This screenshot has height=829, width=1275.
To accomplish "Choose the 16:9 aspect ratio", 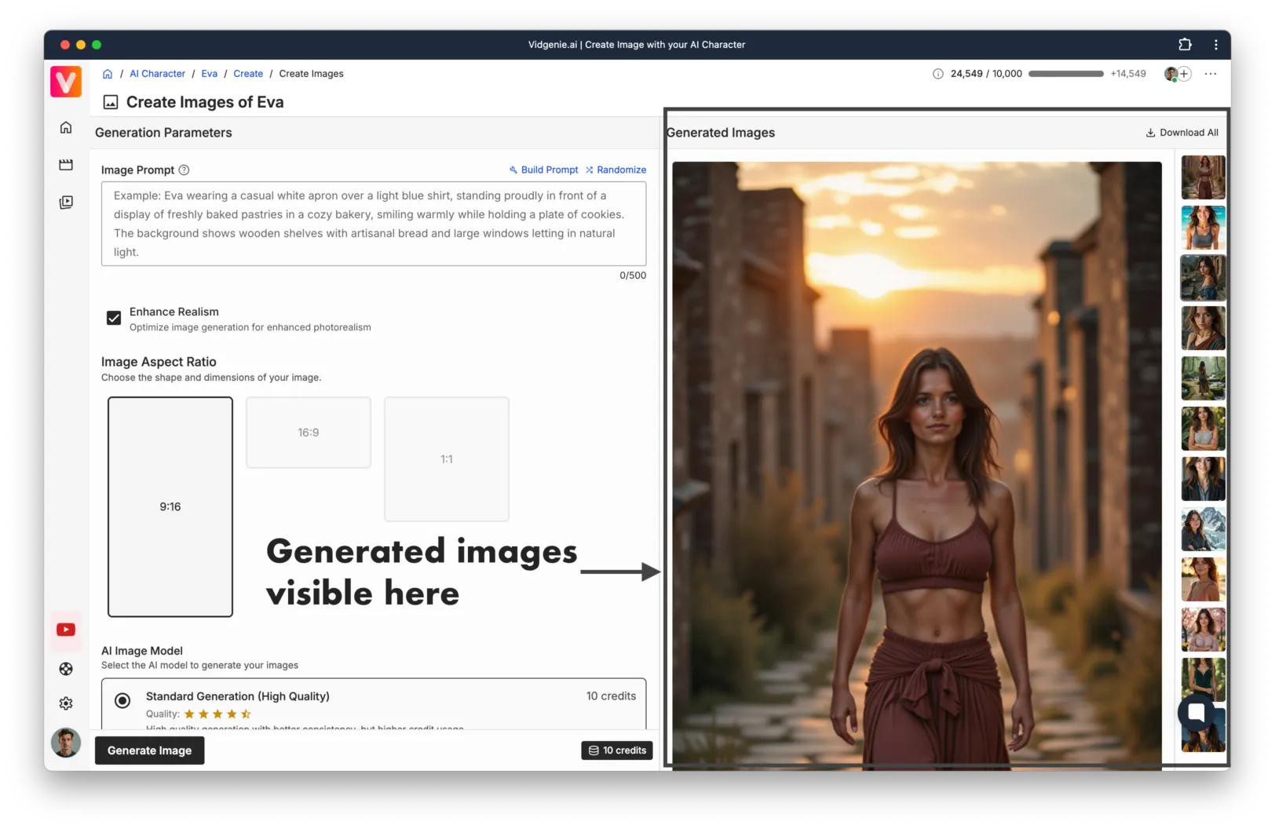I will 309,433.
